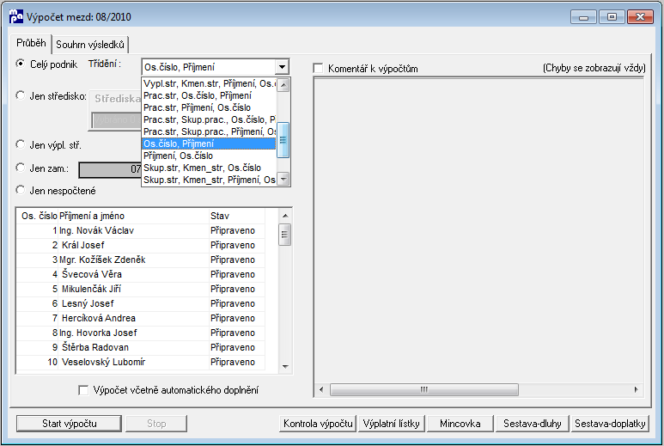The height and width of the screenshot is (446, 664).
Task: Choose the Jen zam. radio option
Action: [x=20, y=168]
